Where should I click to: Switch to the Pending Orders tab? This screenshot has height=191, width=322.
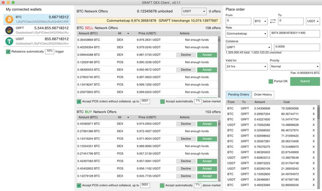click(238, 95)
